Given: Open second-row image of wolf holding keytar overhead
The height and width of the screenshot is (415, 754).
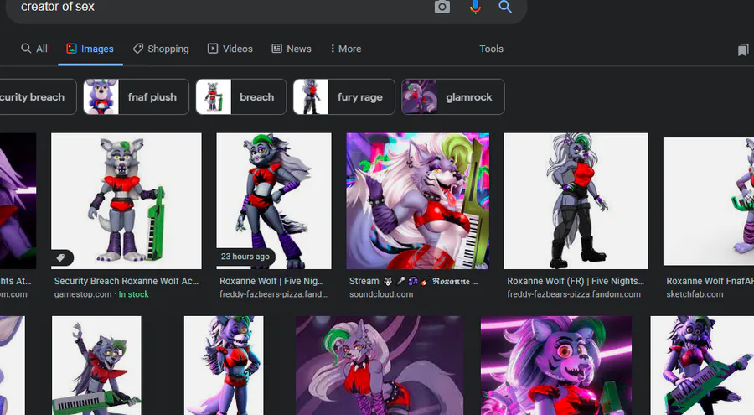Looking at the screenshot, I should (96, 366).
